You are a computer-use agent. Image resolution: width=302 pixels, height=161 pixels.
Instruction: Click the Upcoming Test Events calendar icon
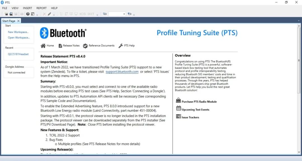178,108
